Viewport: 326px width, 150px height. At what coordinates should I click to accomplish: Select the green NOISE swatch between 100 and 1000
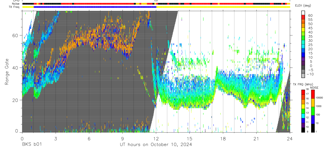pos(313,111)
